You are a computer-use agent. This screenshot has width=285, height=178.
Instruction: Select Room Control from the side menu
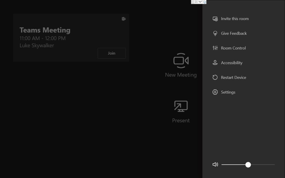233,48
